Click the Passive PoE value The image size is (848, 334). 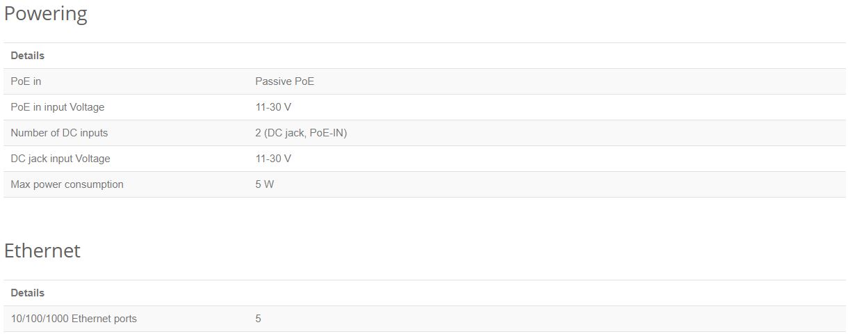click(x=284, y=81)
